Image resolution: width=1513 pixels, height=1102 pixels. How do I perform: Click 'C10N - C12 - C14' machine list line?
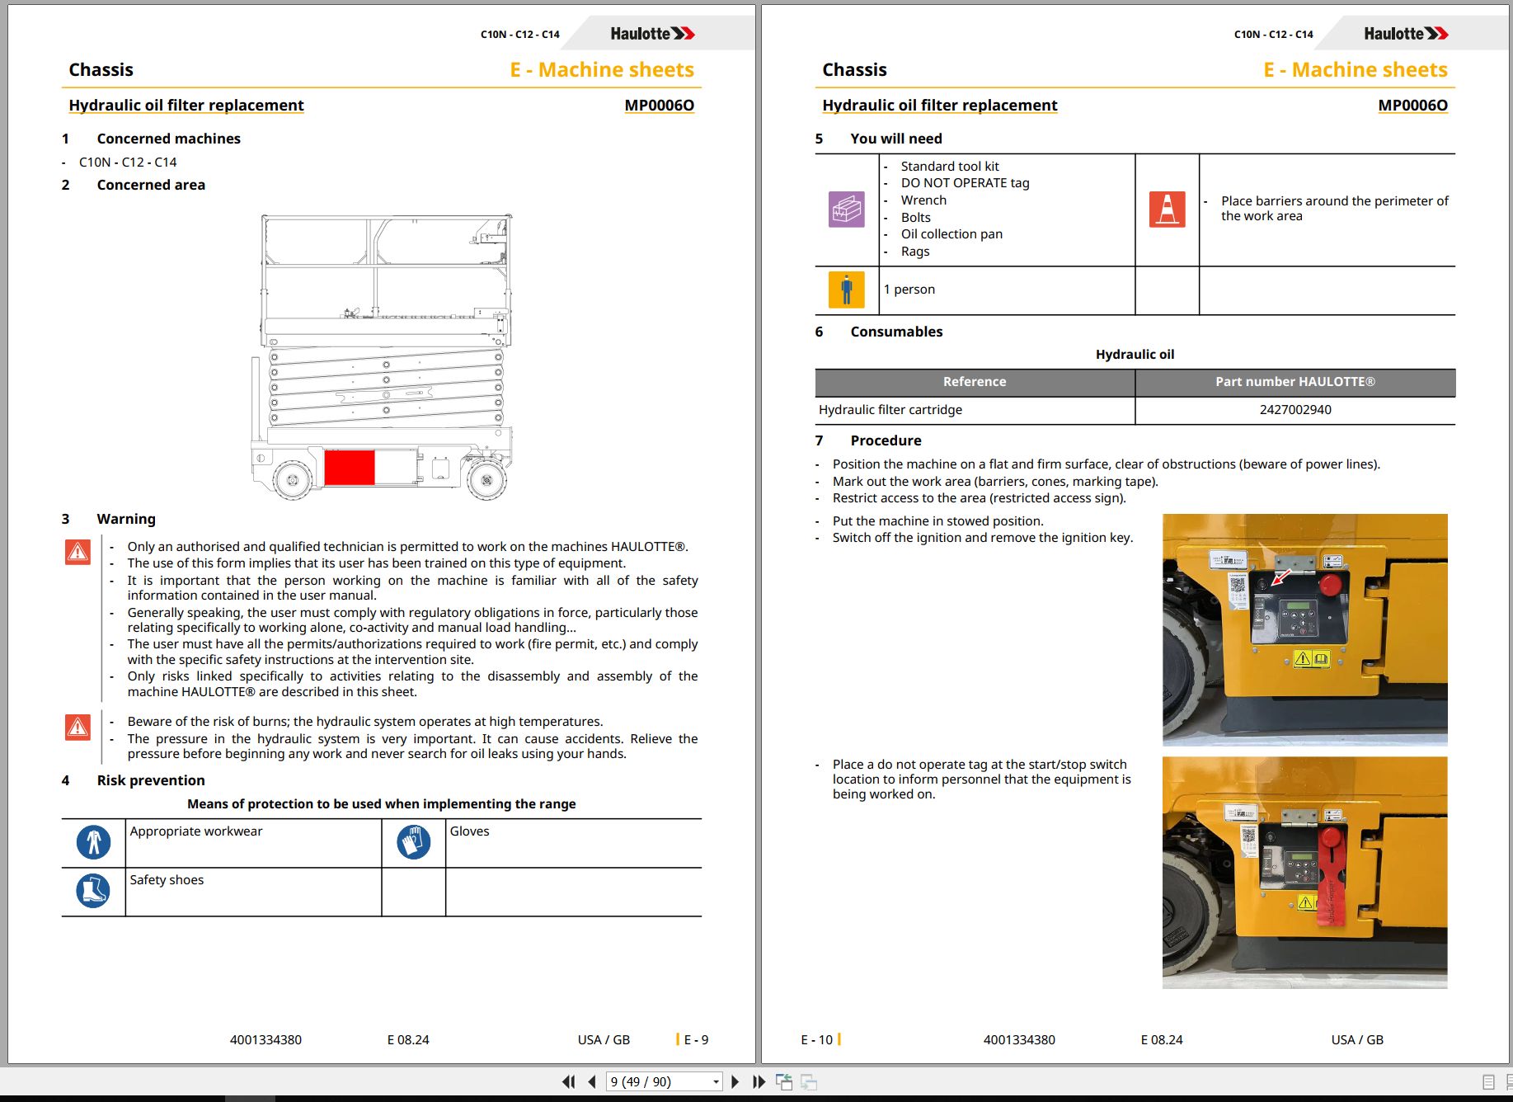pos(128,162)
